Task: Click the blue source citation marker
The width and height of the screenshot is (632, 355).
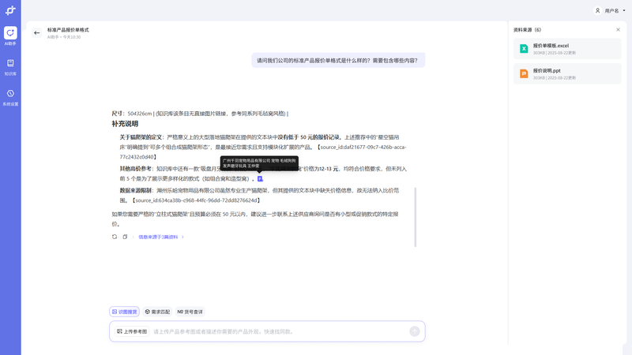Action: tap(260, 179)
